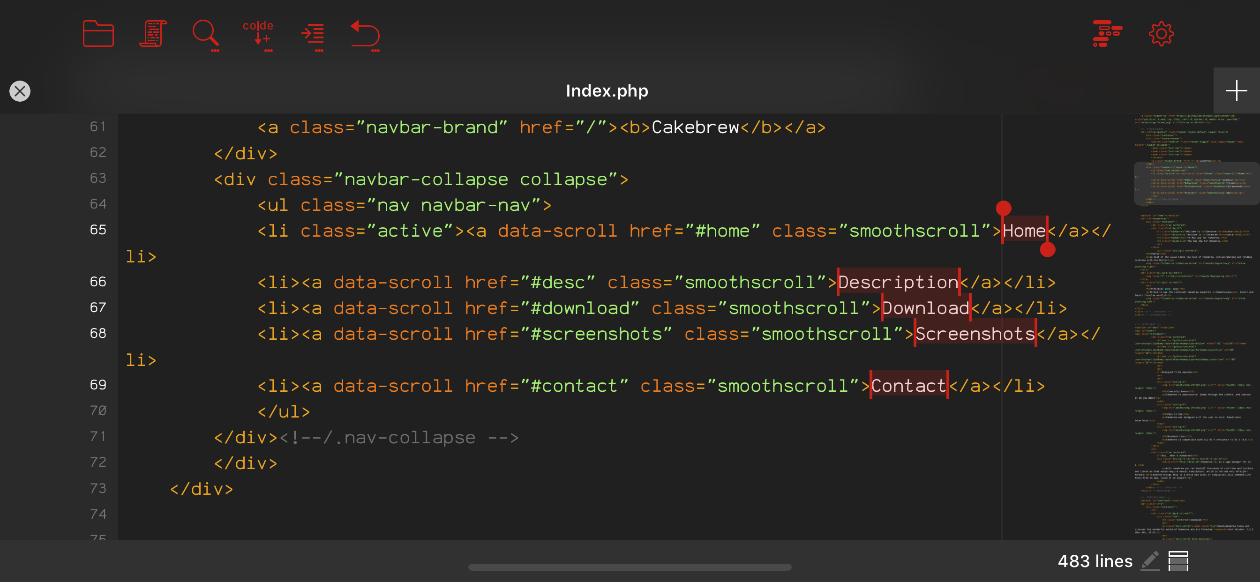Click the horizontal scrollbar at bottom
Viewport: 1260px width, 582px height.
630,567
